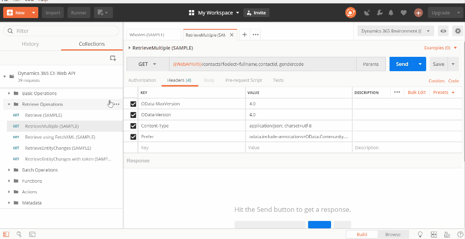Screen dimensions: 465x239
Task: Open the user avatar menu
Action: click(418, 13)
